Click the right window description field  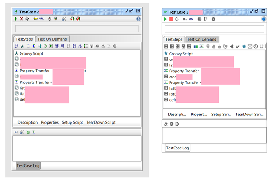tap(214, 29)
